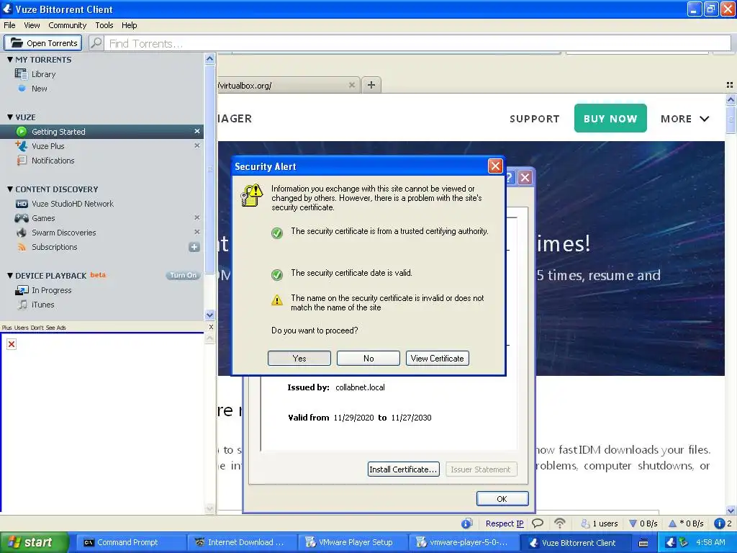Open the File menu

[x=9, y=25]
